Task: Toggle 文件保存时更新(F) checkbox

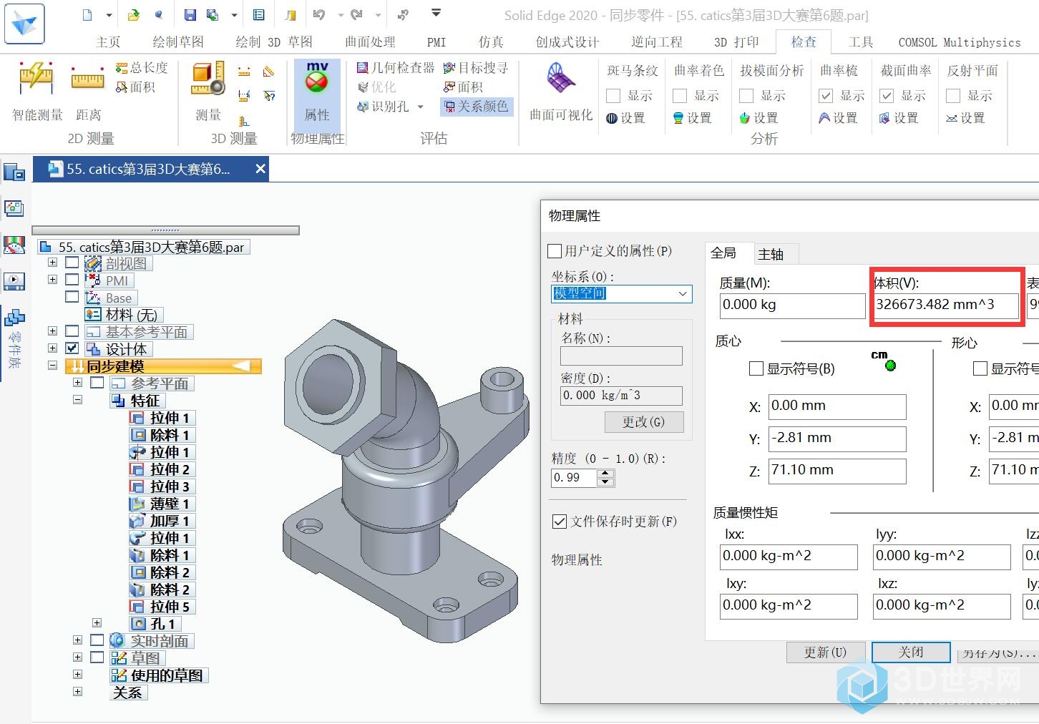Action: point(560,522)
